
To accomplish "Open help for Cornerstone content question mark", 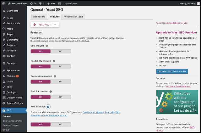I will coord(55,76).
